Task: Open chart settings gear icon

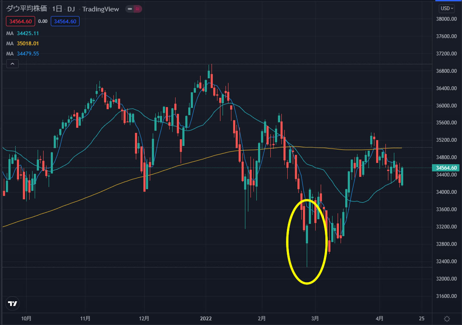Action: (447, 319)
